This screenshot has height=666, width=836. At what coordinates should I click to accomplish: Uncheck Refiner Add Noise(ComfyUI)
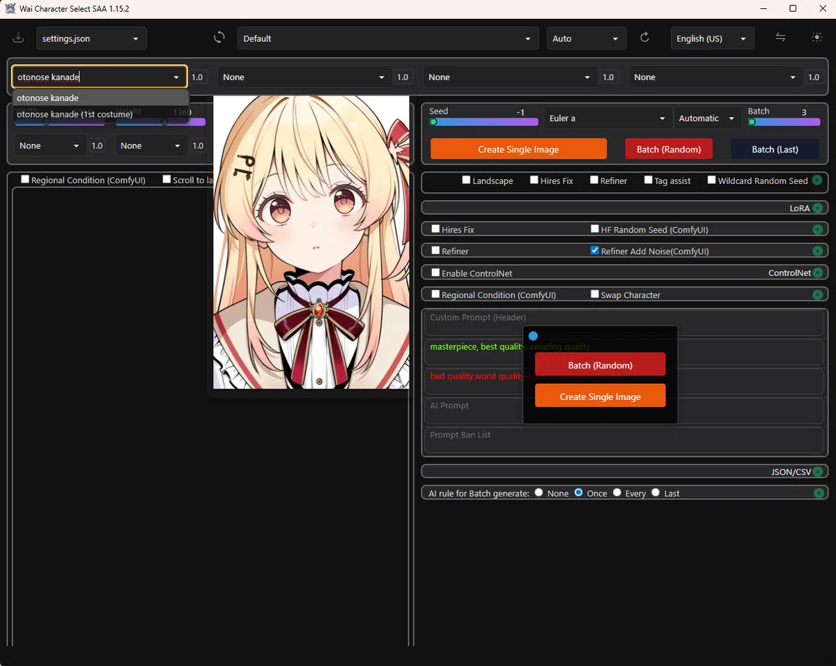point(595,250)
